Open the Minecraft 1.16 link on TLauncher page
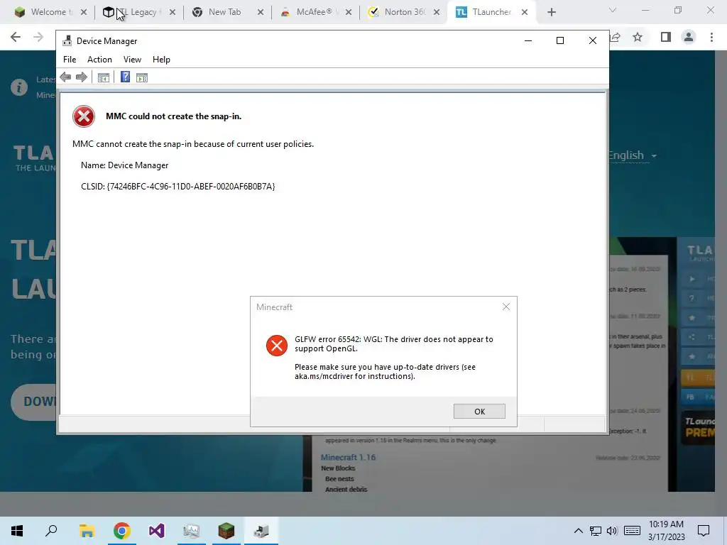Screen dimensions: 727x545 pos(348,458)
